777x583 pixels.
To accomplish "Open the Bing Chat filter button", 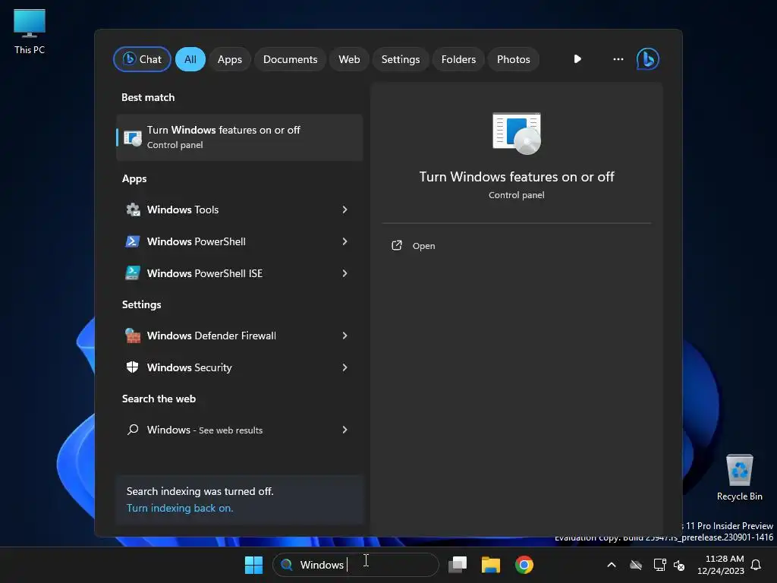I will pos(142,59).
